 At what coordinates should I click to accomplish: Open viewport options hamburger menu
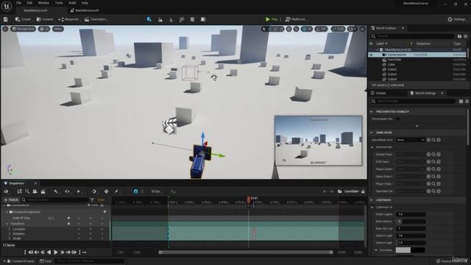point(5,29)
